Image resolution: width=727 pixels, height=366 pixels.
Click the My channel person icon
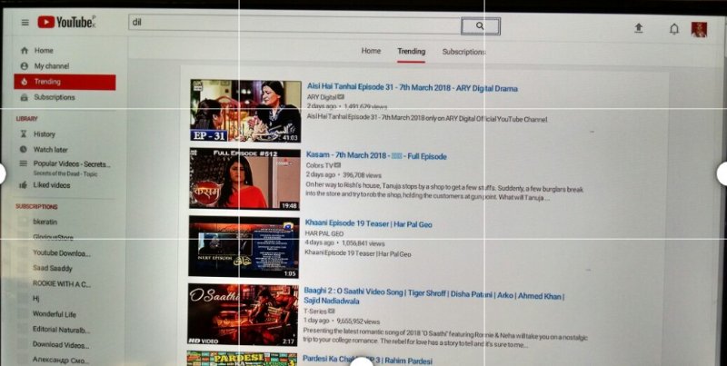(x=25, y=66)
